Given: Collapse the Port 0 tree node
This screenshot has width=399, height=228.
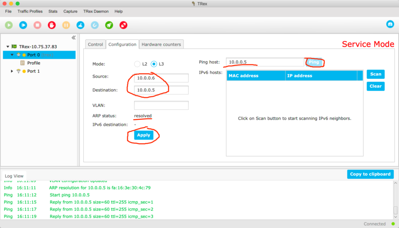Looking at the screenshot, I should pos(12,55).
